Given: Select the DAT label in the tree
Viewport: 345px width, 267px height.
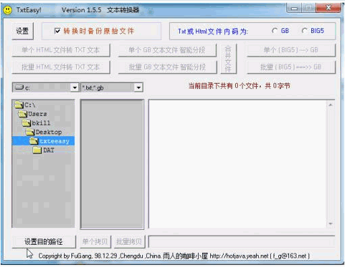Looking at the screenshot, I should click(49, 150).
